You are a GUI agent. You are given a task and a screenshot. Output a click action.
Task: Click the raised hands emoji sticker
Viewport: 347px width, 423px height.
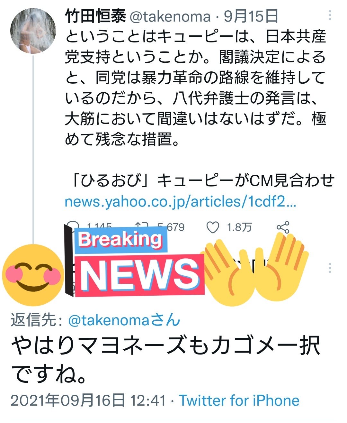256,266
